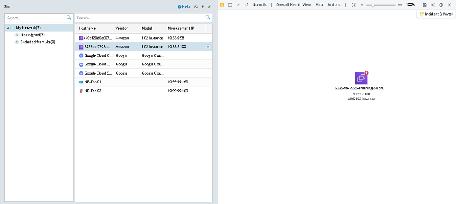Click 10.55.2.100 label under map device
This screenshot has height=204, width=456.
[361, 94]
